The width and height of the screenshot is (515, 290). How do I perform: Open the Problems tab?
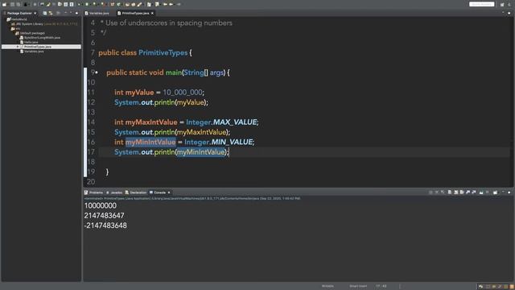[93, 193]
